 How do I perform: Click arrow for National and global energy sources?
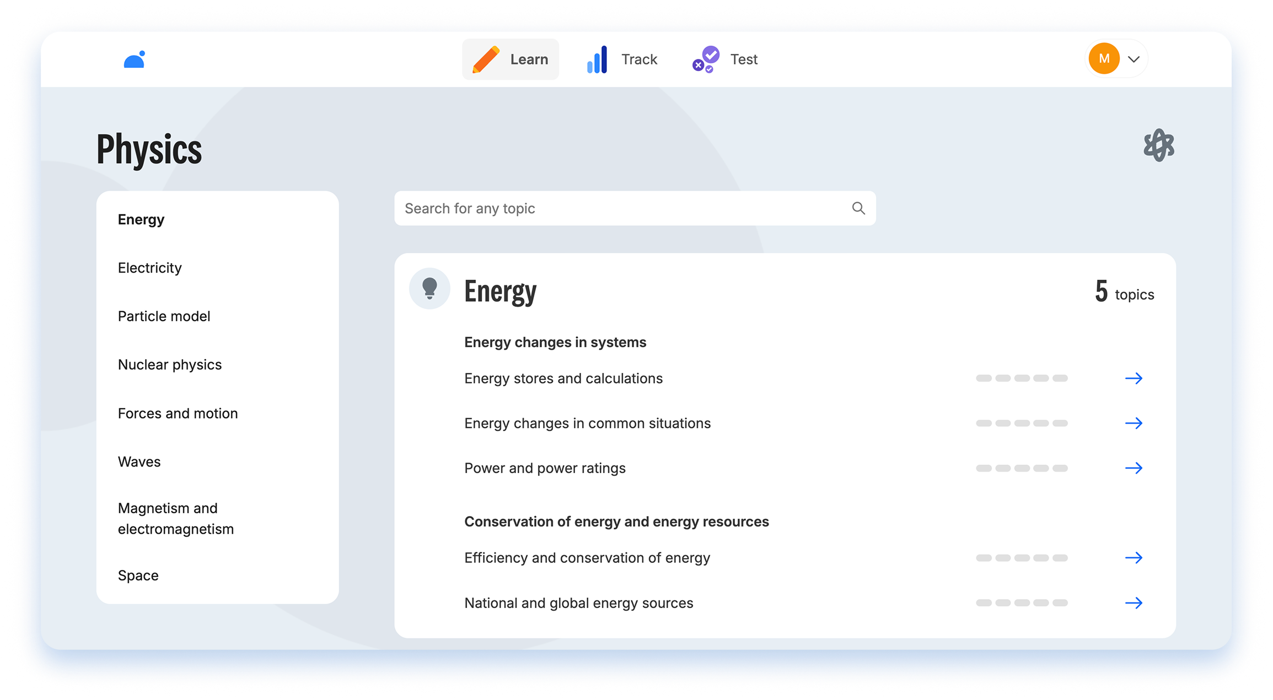1134,603
